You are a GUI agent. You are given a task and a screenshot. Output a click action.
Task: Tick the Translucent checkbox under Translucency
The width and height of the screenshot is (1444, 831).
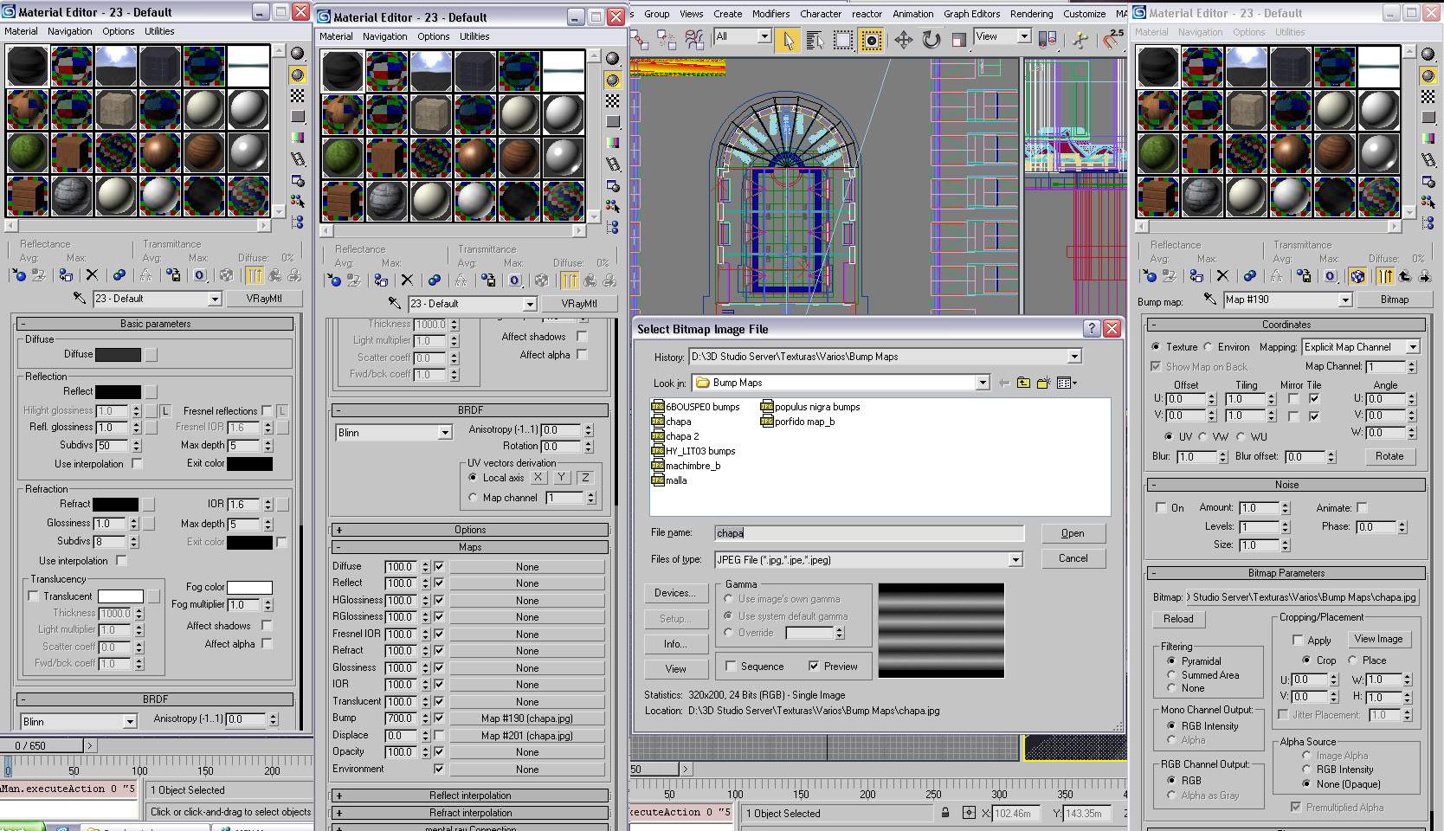[x=34, y=596]
